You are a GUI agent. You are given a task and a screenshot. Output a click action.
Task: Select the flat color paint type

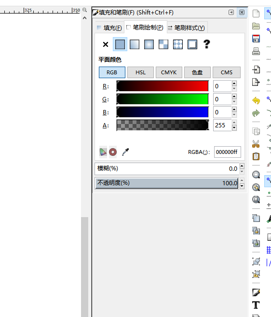[x=120, y=44]
